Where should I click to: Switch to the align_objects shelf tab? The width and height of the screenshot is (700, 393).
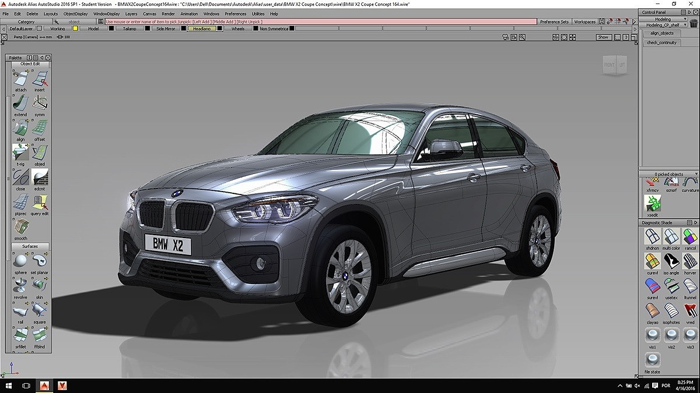click(662, 33)
